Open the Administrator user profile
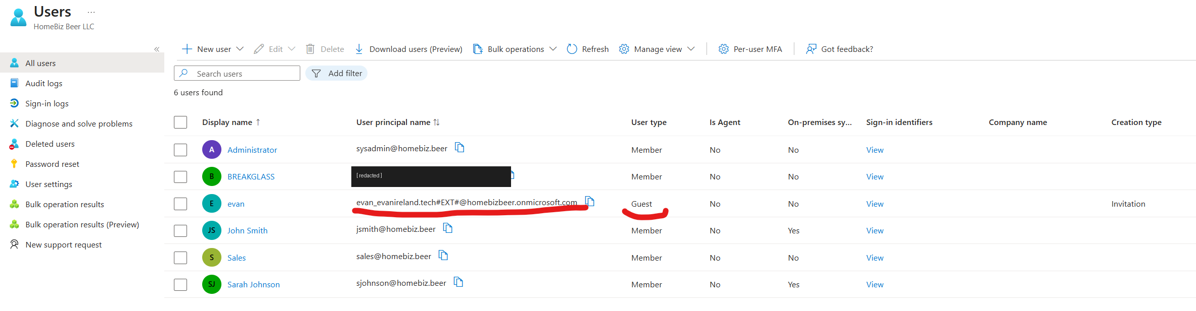 point(252,150)
